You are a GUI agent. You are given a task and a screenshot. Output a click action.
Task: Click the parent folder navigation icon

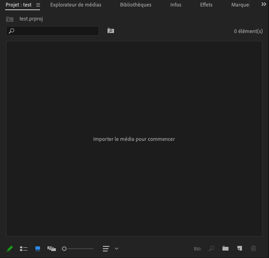[x=10, y=19]
